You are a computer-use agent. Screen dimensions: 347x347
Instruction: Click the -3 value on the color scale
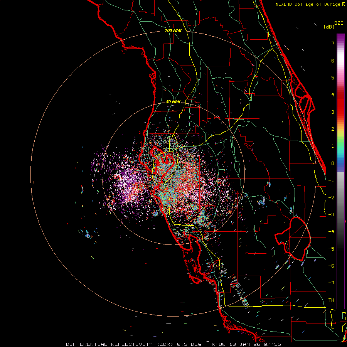(x=331, y=215)
